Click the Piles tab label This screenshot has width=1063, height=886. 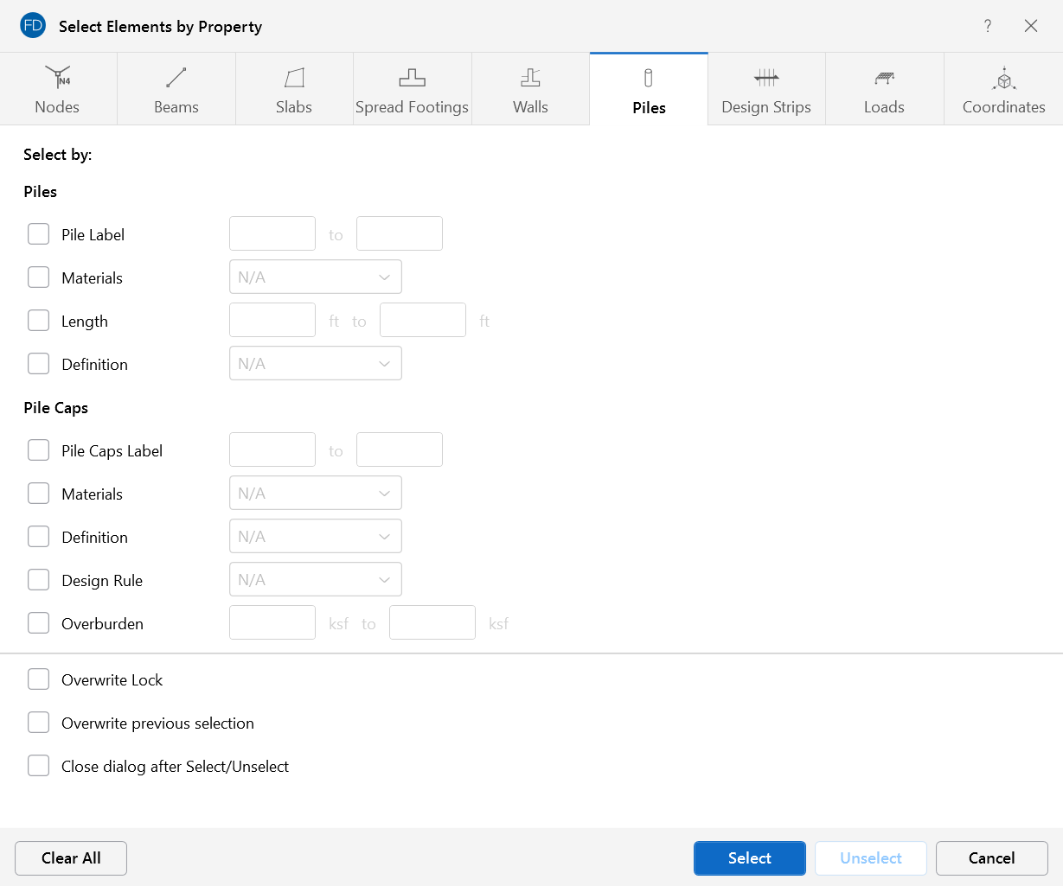pos(649,107)
